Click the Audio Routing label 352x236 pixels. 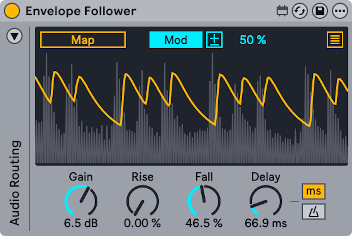click(15, 182)
